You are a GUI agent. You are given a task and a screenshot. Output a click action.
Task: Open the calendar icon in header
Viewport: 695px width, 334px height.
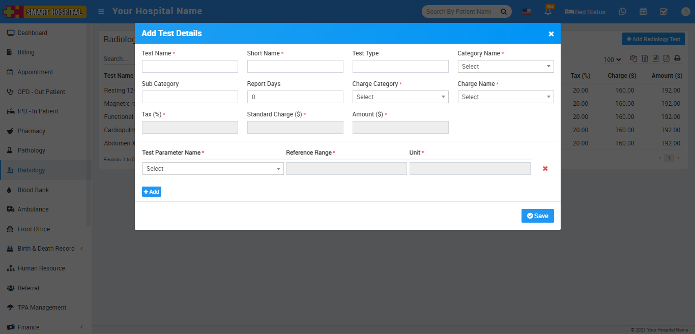[643, 12]
